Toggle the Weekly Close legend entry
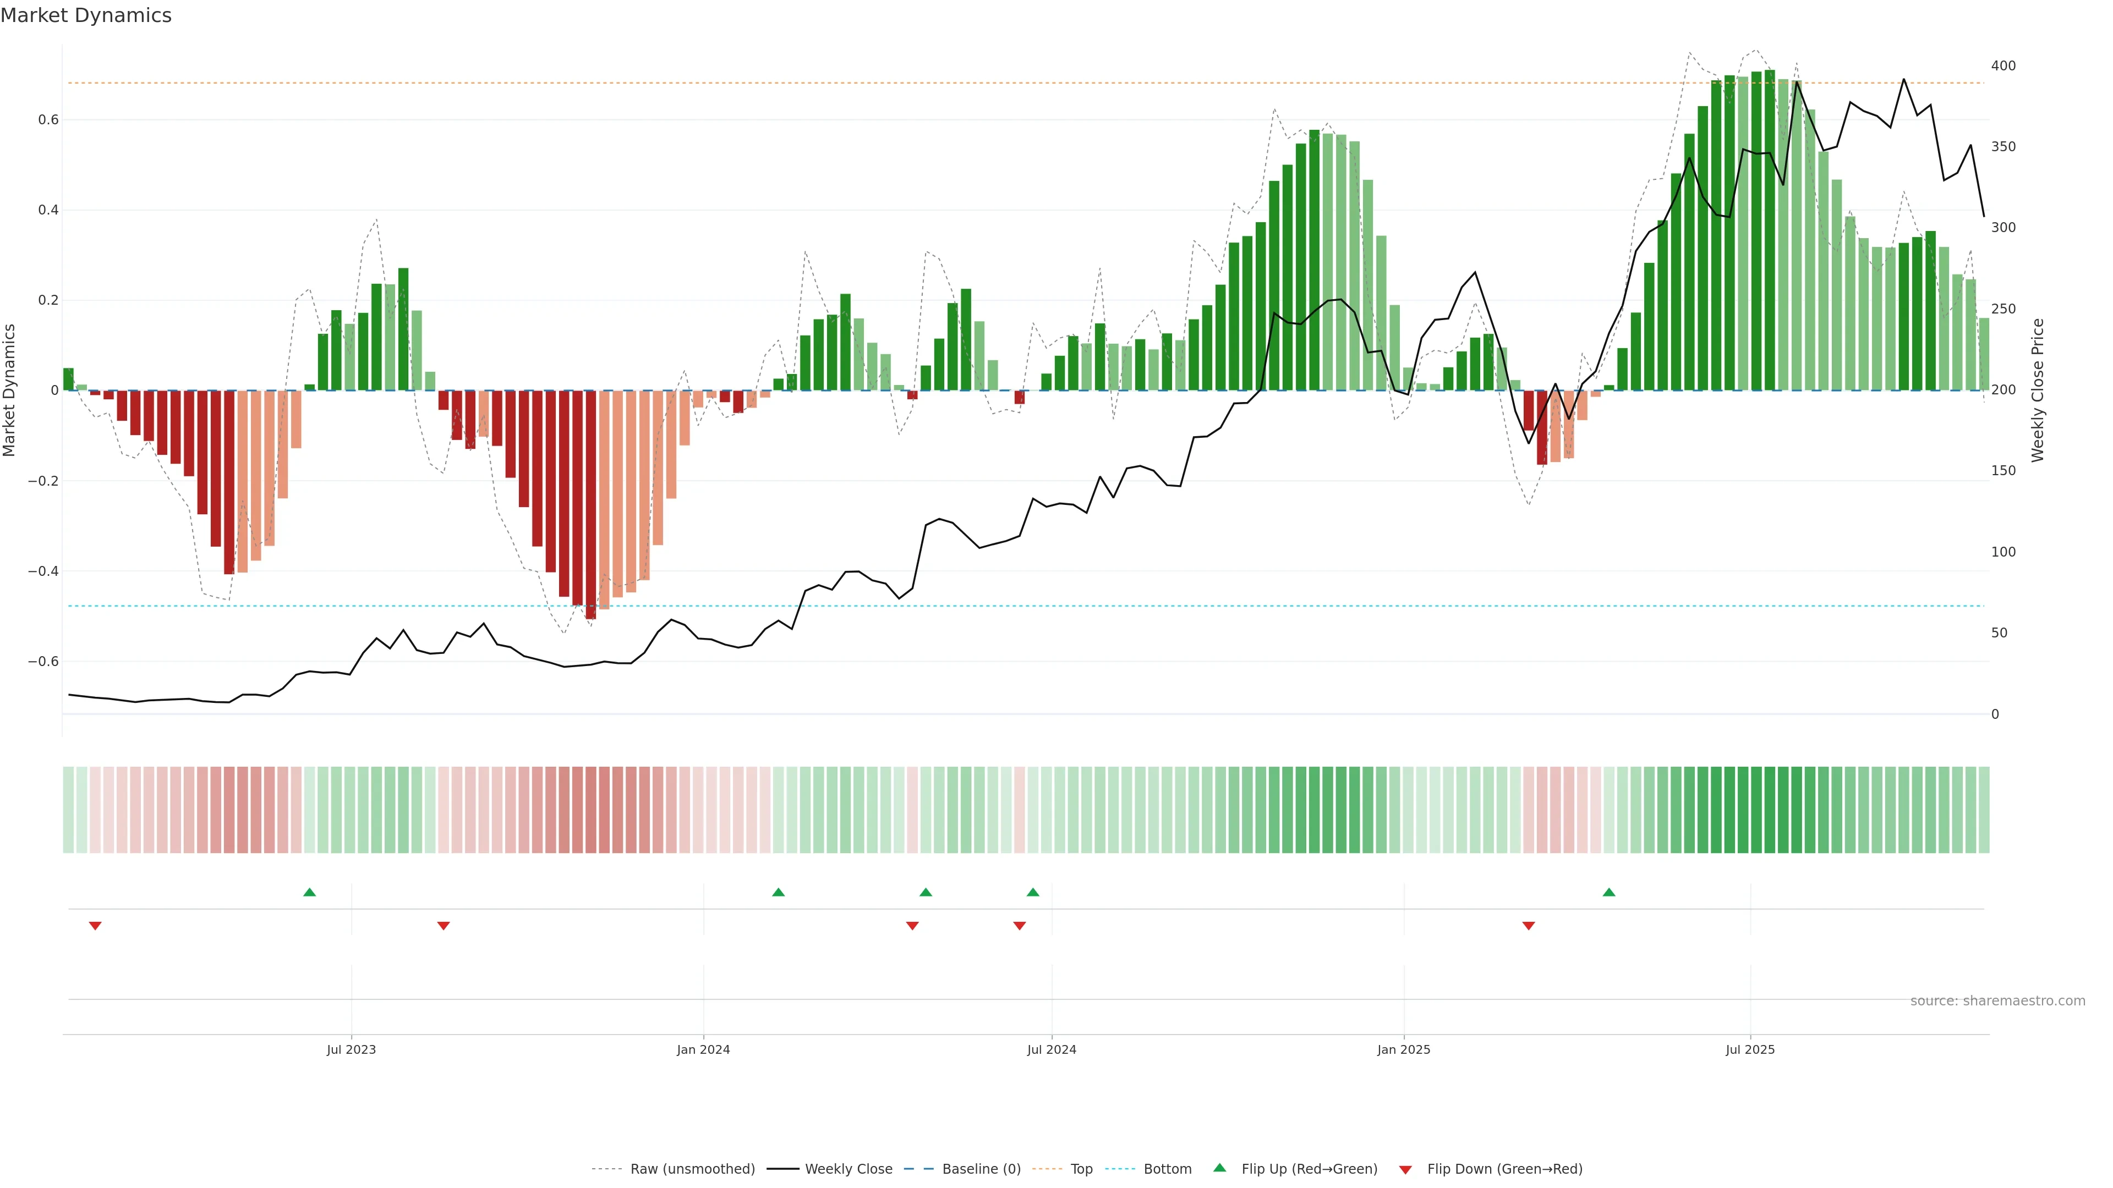Image resolution: width=2113 pixels, height=1188 pixels. [848, 1169]
